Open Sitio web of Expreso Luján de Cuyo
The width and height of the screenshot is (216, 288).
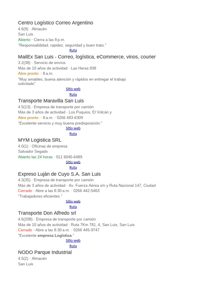click(x=73, y=201)
